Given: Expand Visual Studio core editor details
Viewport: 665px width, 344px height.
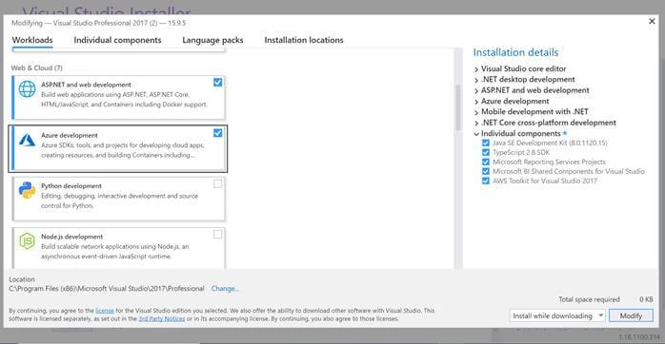Looking at the screenshot, I should [x=476, y=69].
